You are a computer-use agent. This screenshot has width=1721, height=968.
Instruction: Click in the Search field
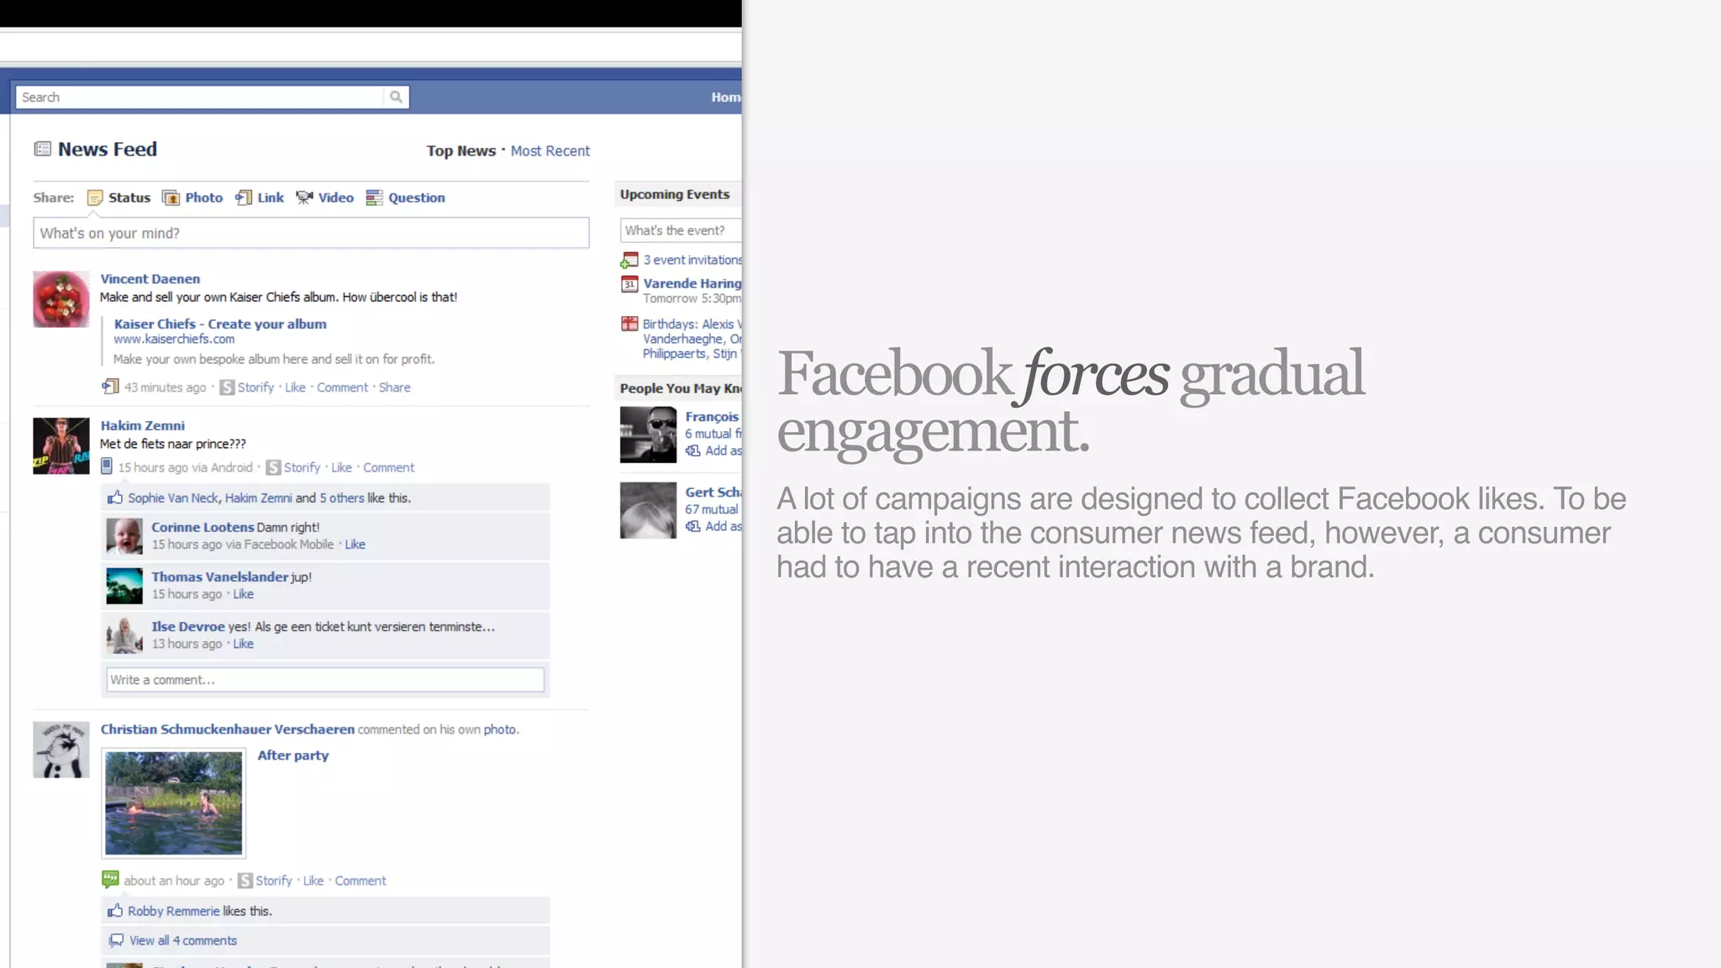200,97
